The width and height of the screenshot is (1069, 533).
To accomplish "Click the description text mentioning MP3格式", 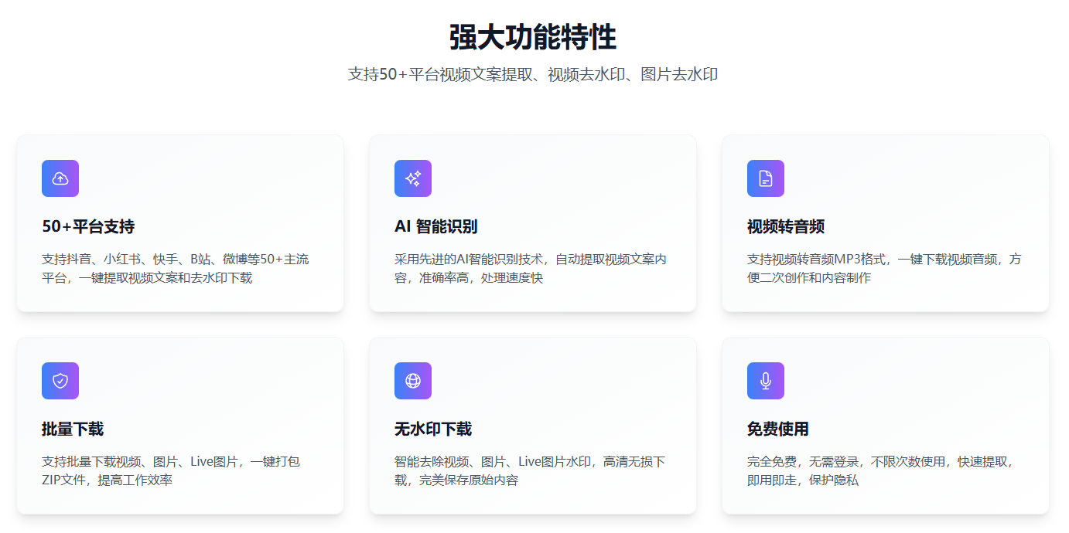I will tap(885, 268).
